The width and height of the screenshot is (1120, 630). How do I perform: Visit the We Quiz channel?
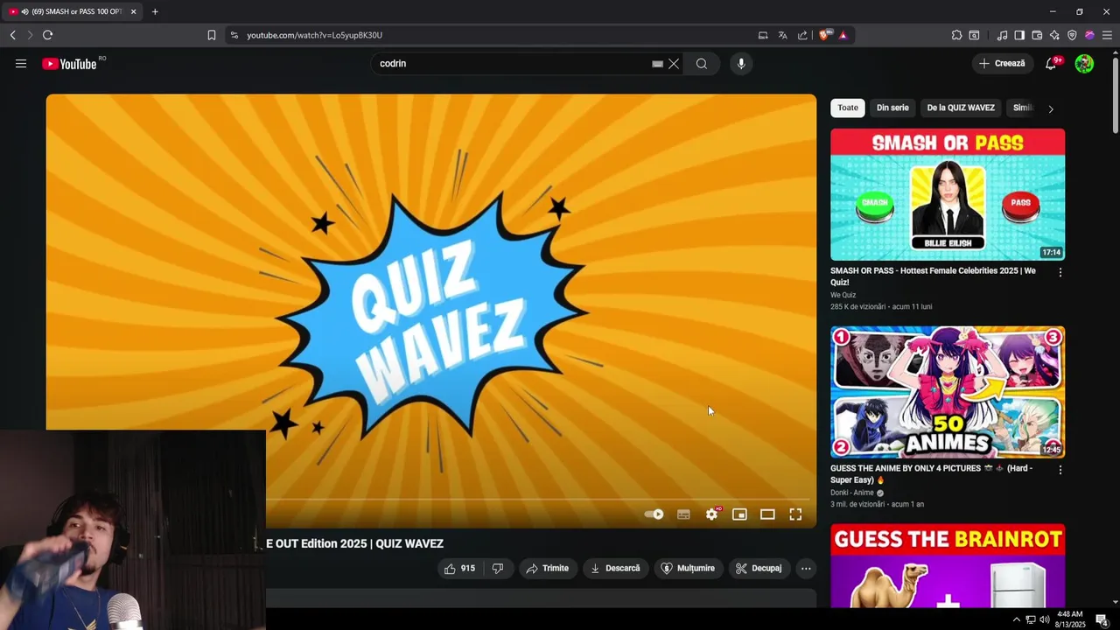tap(843, 295)
